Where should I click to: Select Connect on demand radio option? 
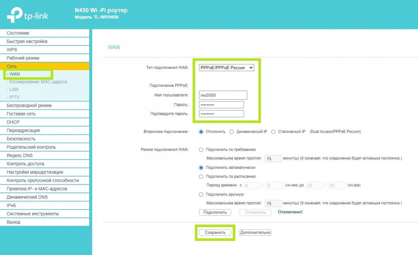tap(201, 150)
